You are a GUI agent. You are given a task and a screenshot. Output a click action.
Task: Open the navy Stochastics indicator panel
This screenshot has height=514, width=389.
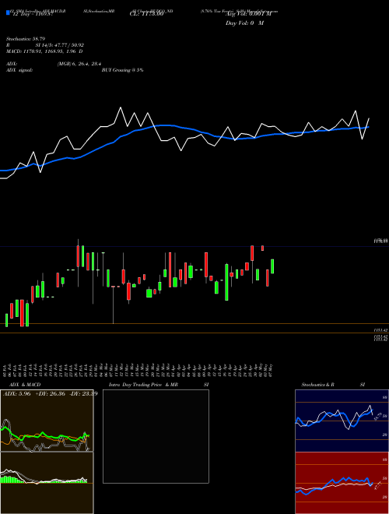(x=342, y=421)
